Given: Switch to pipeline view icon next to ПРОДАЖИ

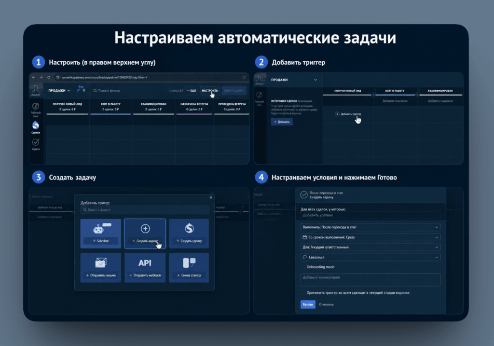Looking at the screenshot, I should tap(78, 90).
